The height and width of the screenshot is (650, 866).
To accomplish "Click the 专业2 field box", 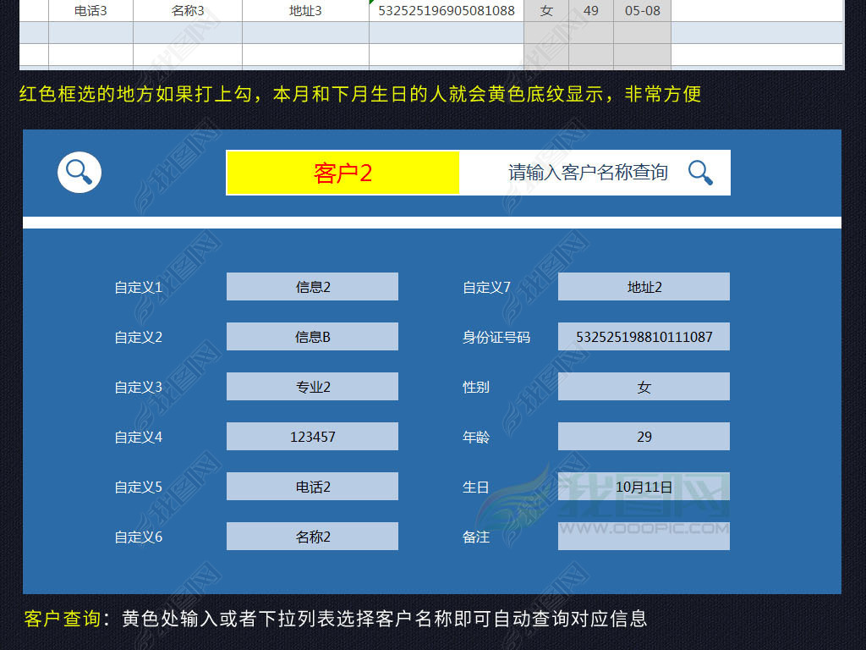I will 312,386.
